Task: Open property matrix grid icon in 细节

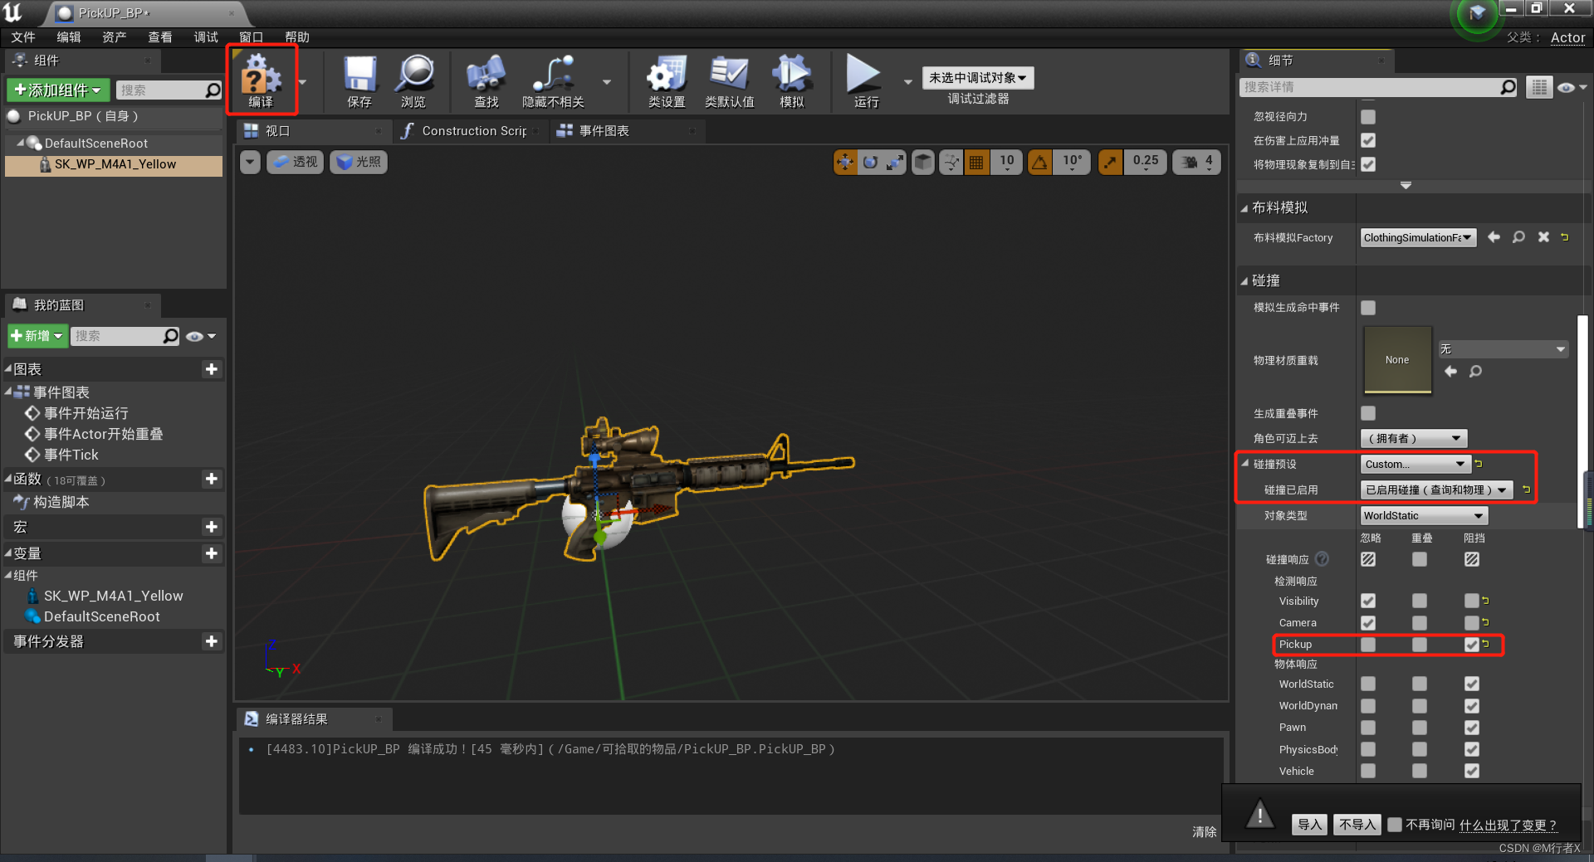Action: [1539, 87]
